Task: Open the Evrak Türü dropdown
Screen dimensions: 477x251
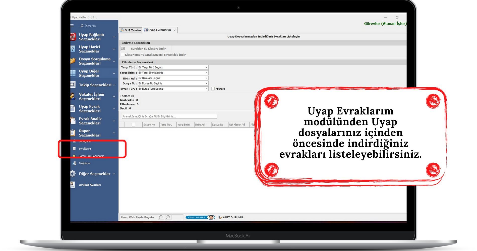Action: [206, 89]
